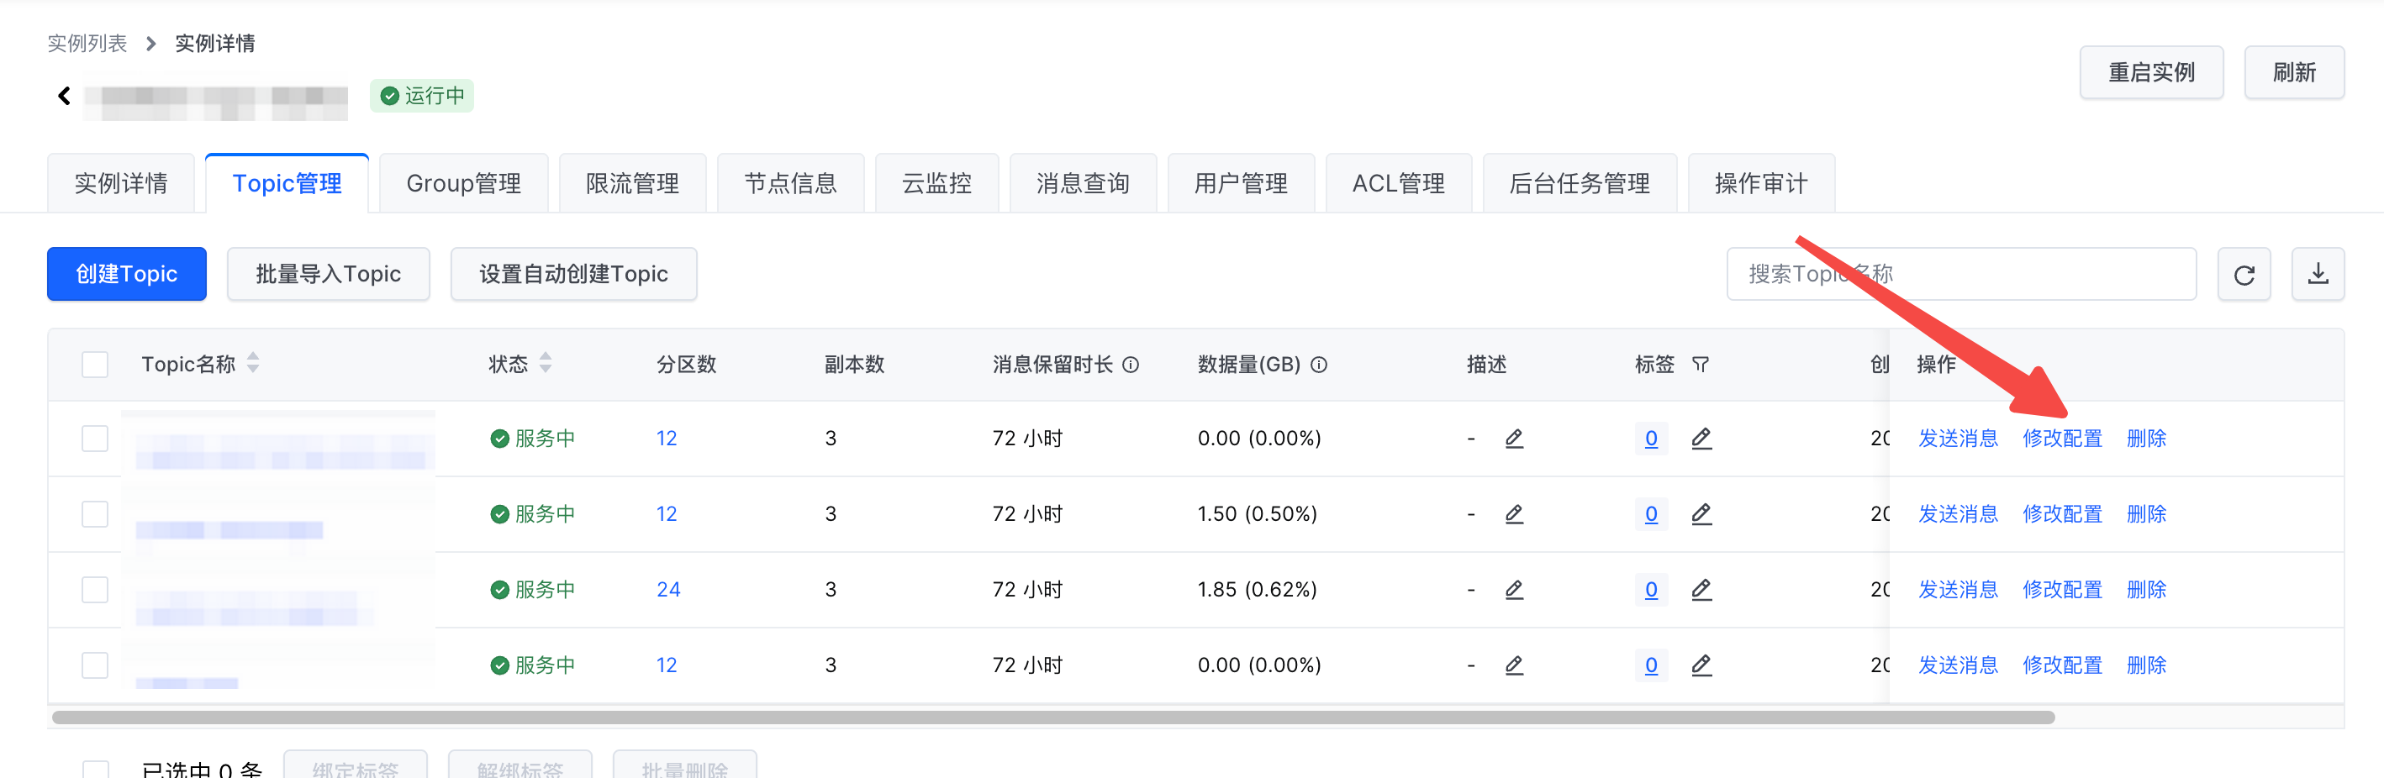Click 修改配置 in the first row

[2062, 439]
